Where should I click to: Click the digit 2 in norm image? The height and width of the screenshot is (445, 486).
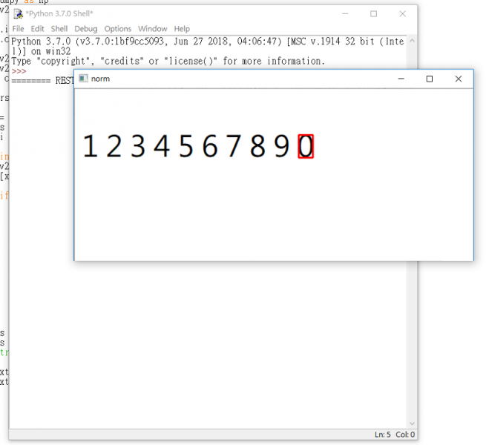(114, 146)
